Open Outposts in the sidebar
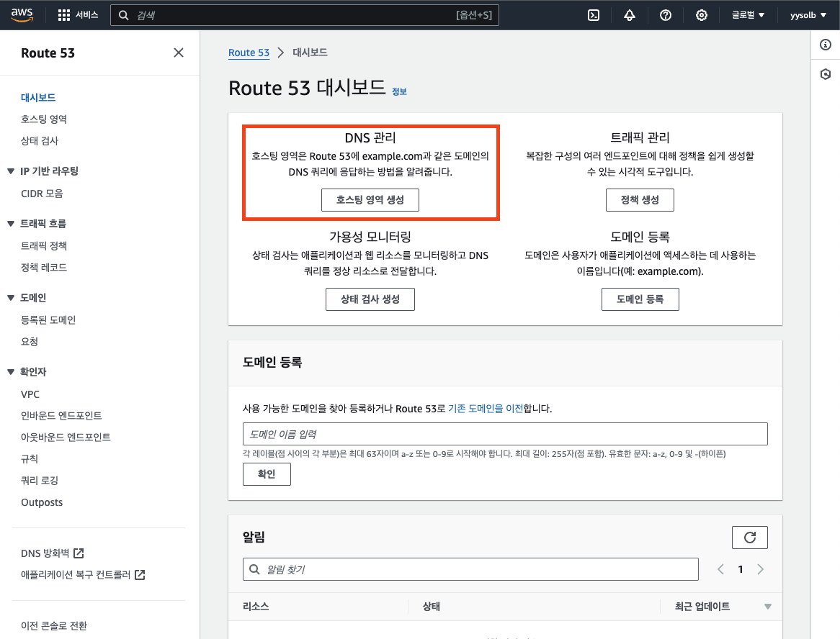The image size is (840, 639). point(42,502)
